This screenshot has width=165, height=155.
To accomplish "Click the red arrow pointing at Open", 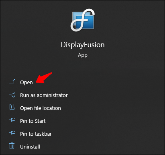I will point(44,78).
